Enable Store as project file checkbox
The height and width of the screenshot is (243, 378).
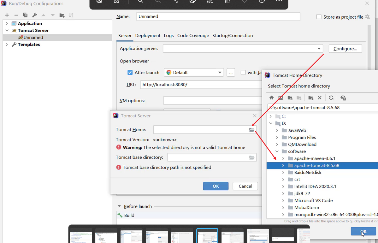319,17
